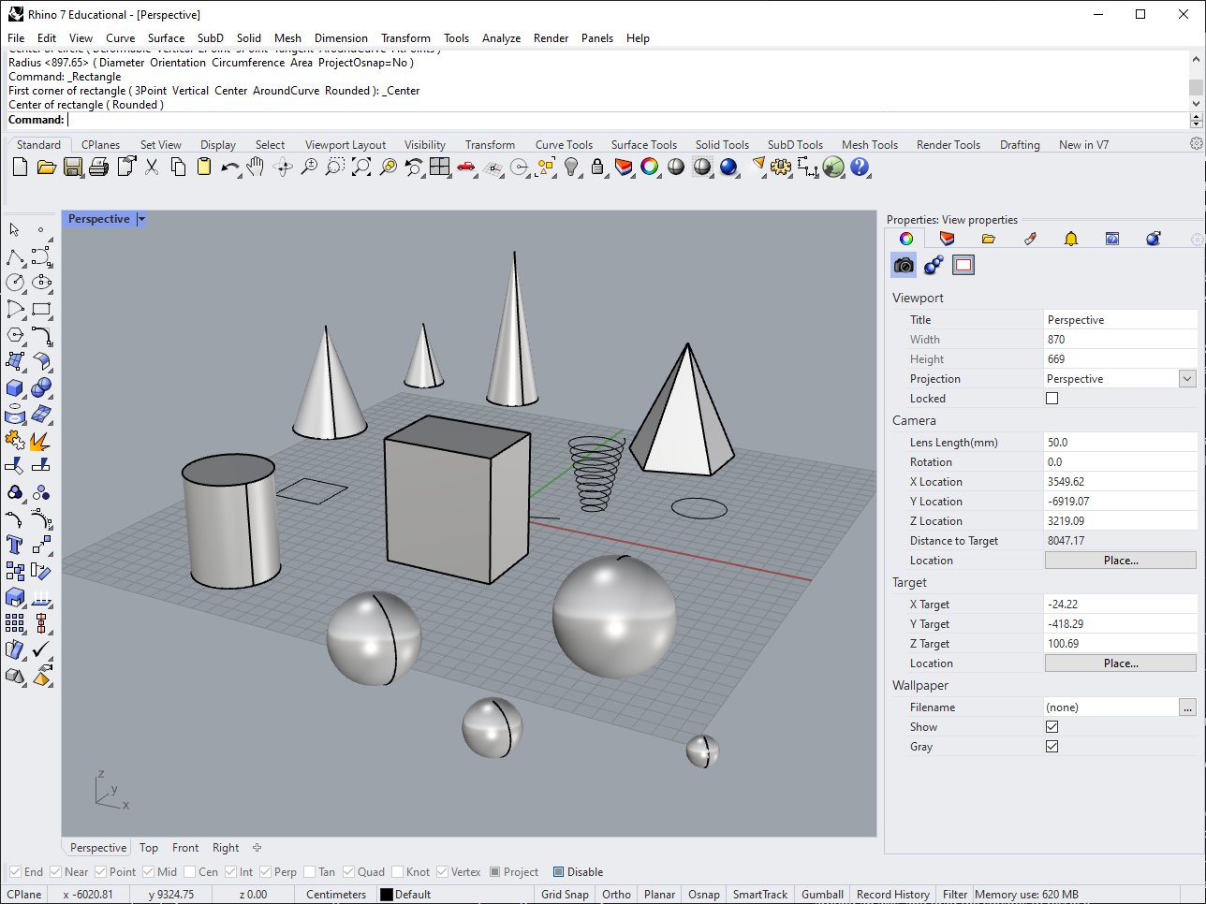1206x904 pixels.
Task: Click the black check mark icon
Action: pos(41,649)
